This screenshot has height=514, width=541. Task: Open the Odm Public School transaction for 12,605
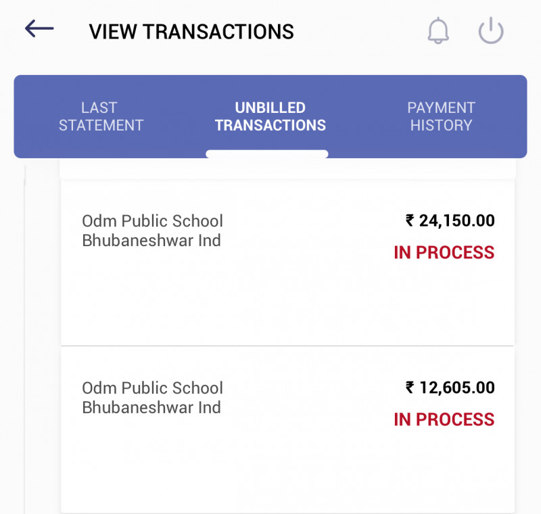click(152, 388)
